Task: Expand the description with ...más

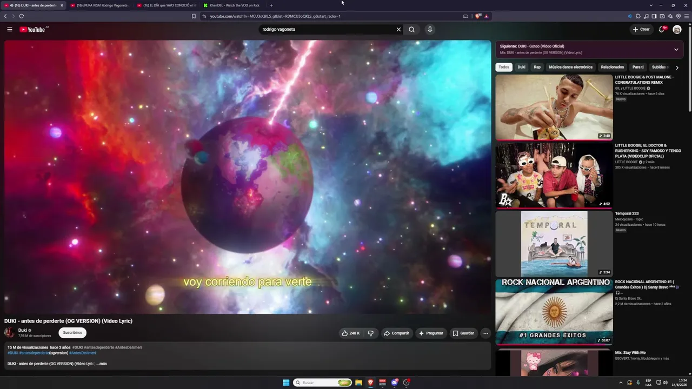Action: point(102,364)
